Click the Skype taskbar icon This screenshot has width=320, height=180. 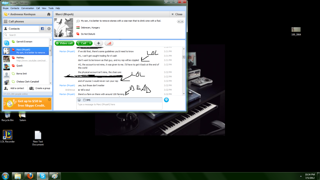(x=42, y=176)
